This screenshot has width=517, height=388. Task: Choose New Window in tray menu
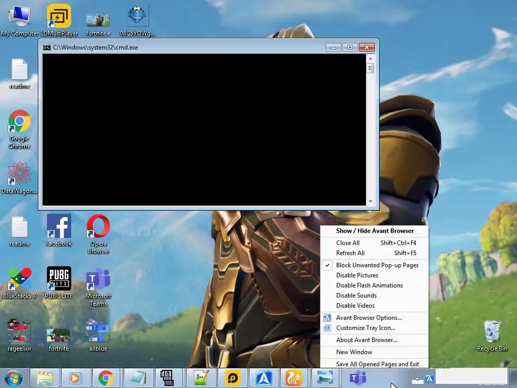pos(374,352)
